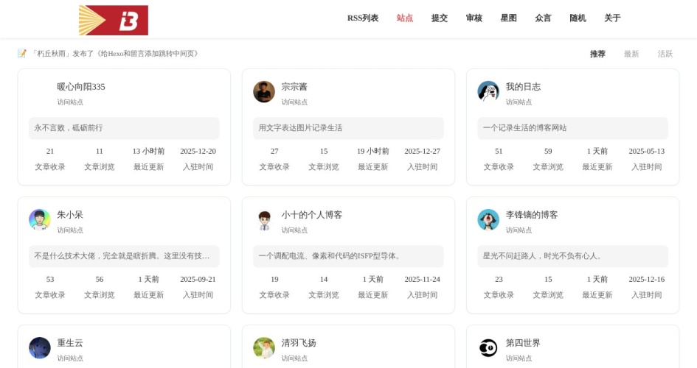
Task: Click 清羽飞扬 avatar image
Action: [x=264, y=348]
